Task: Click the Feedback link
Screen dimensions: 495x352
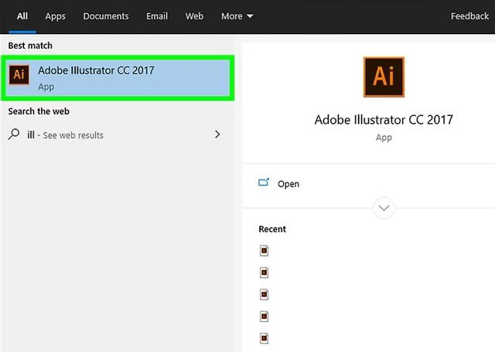Action: click(469, 16)
